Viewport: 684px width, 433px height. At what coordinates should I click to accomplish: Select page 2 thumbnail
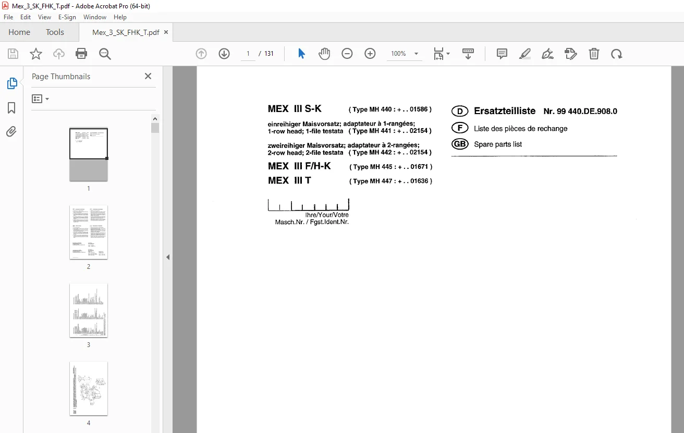pyautogui.click(x=89, y=232)
